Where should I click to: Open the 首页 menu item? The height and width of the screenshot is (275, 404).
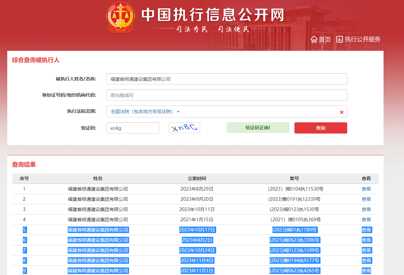pos(324,39)
